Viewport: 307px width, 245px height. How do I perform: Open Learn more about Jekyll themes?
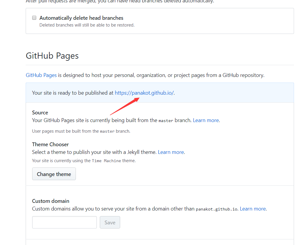click(x=171, y=152)
